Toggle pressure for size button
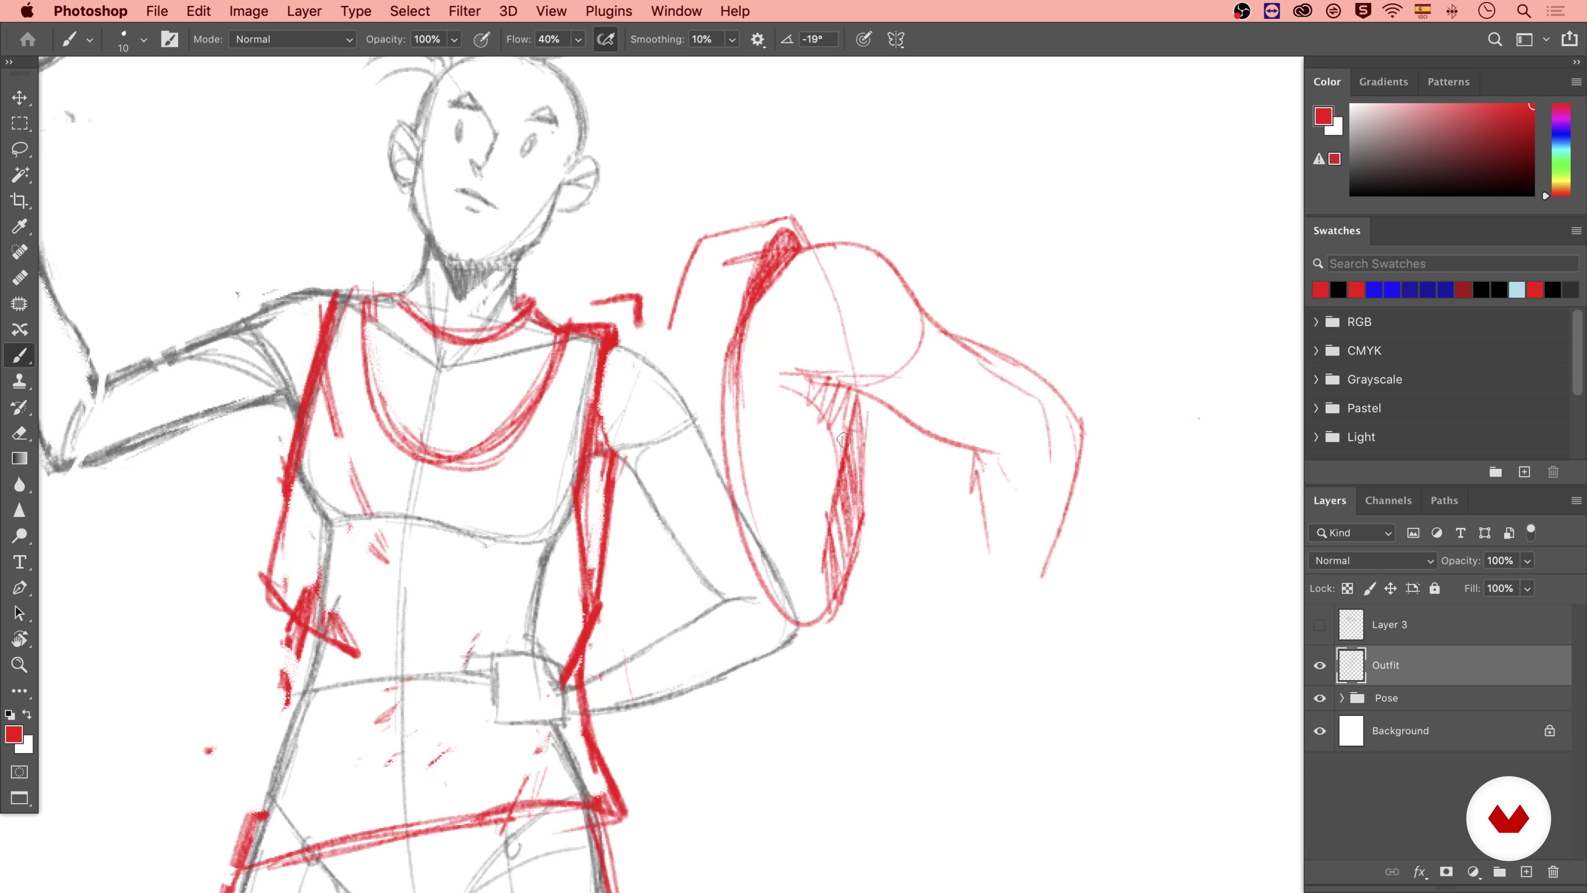1587x893 pixels. (864, 39)
